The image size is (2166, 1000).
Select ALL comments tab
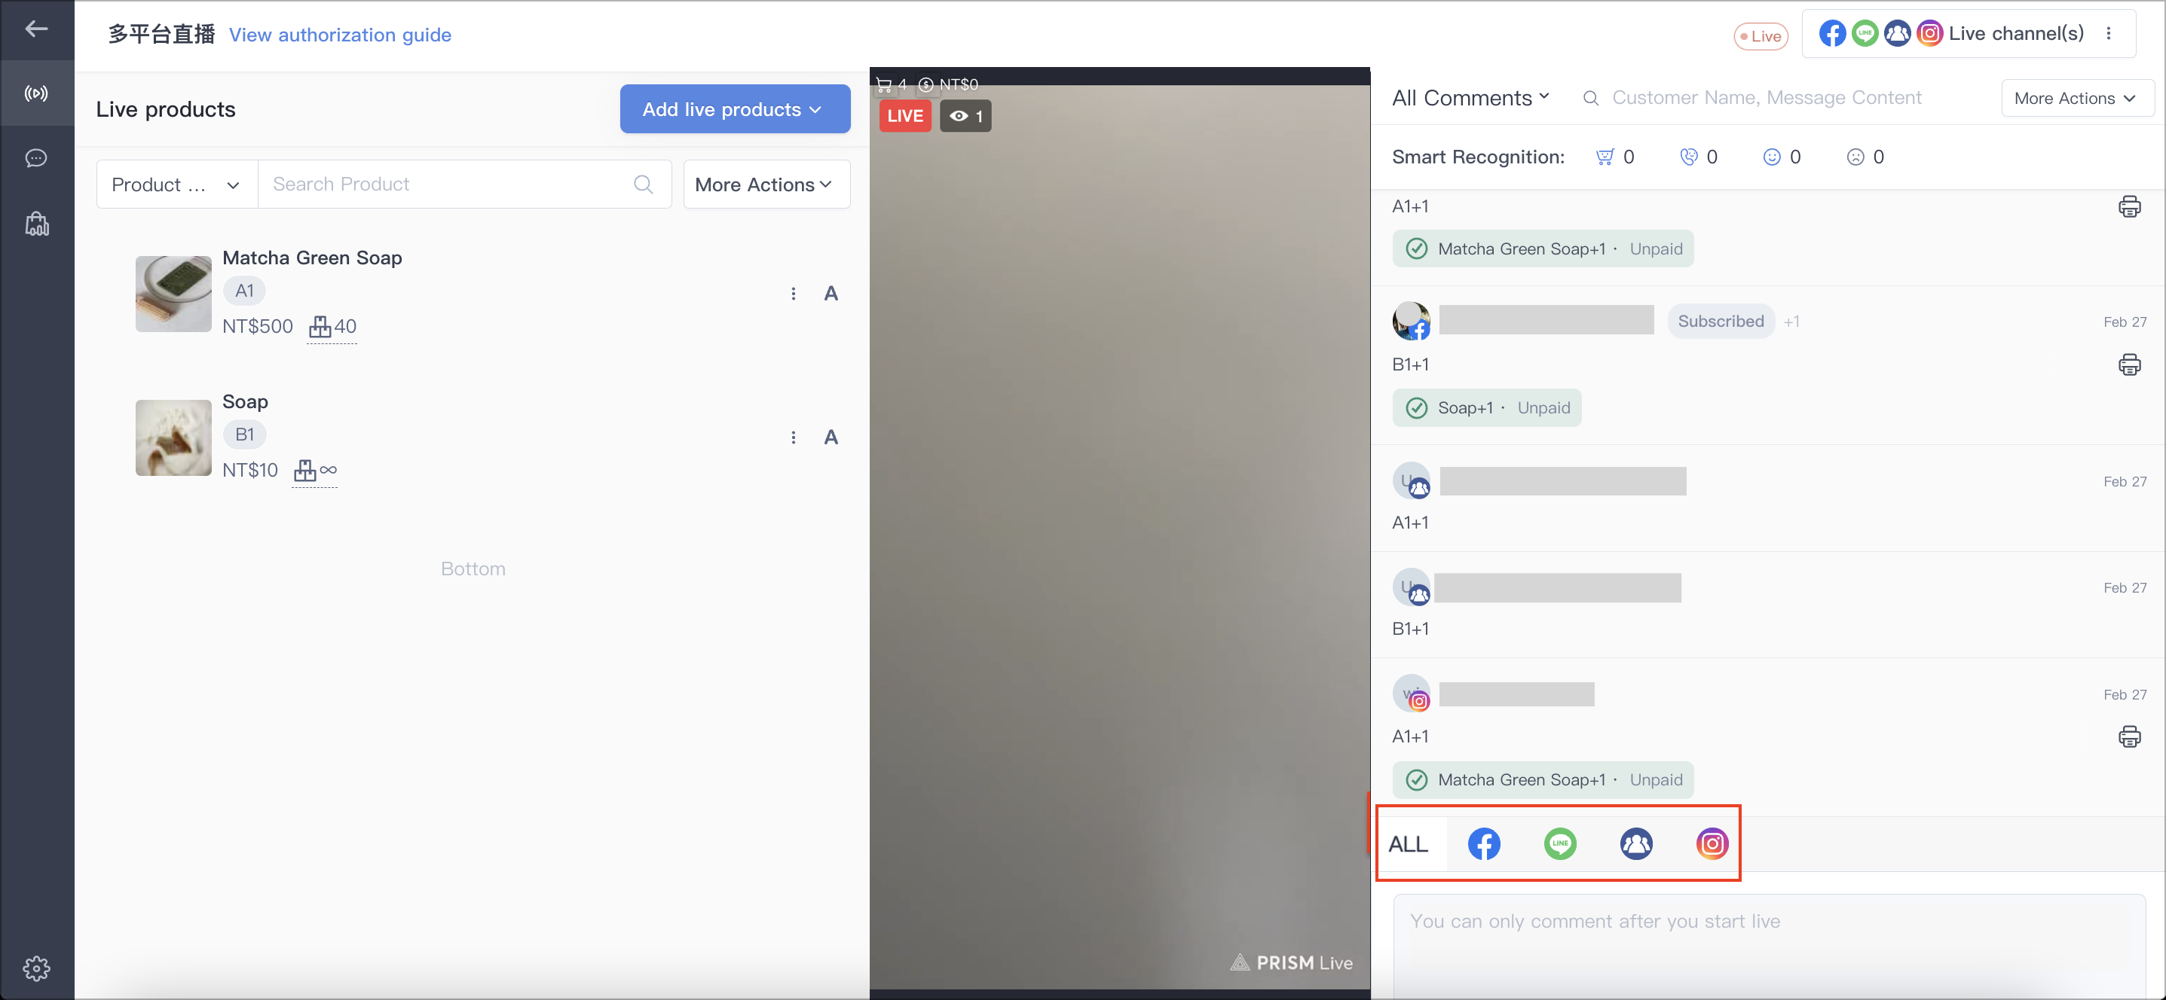[1409, 843]
